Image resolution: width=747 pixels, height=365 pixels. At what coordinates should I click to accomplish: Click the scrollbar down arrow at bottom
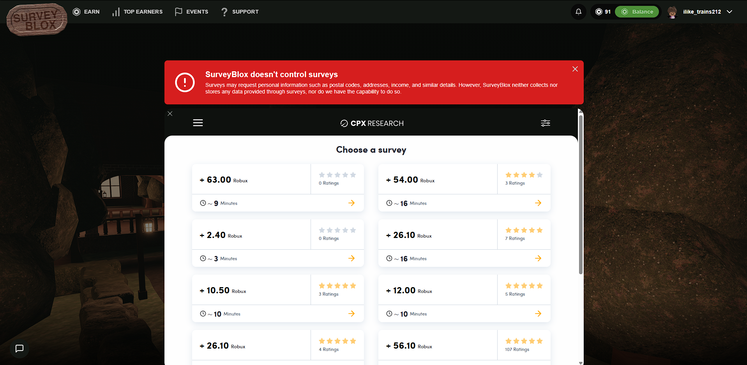(581, 363)
